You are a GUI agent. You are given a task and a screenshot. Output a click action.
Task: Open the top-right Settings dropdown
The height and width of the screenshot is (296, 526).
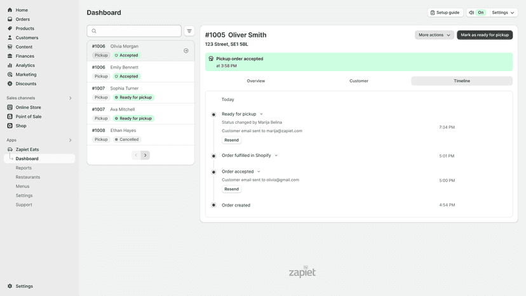503,13
